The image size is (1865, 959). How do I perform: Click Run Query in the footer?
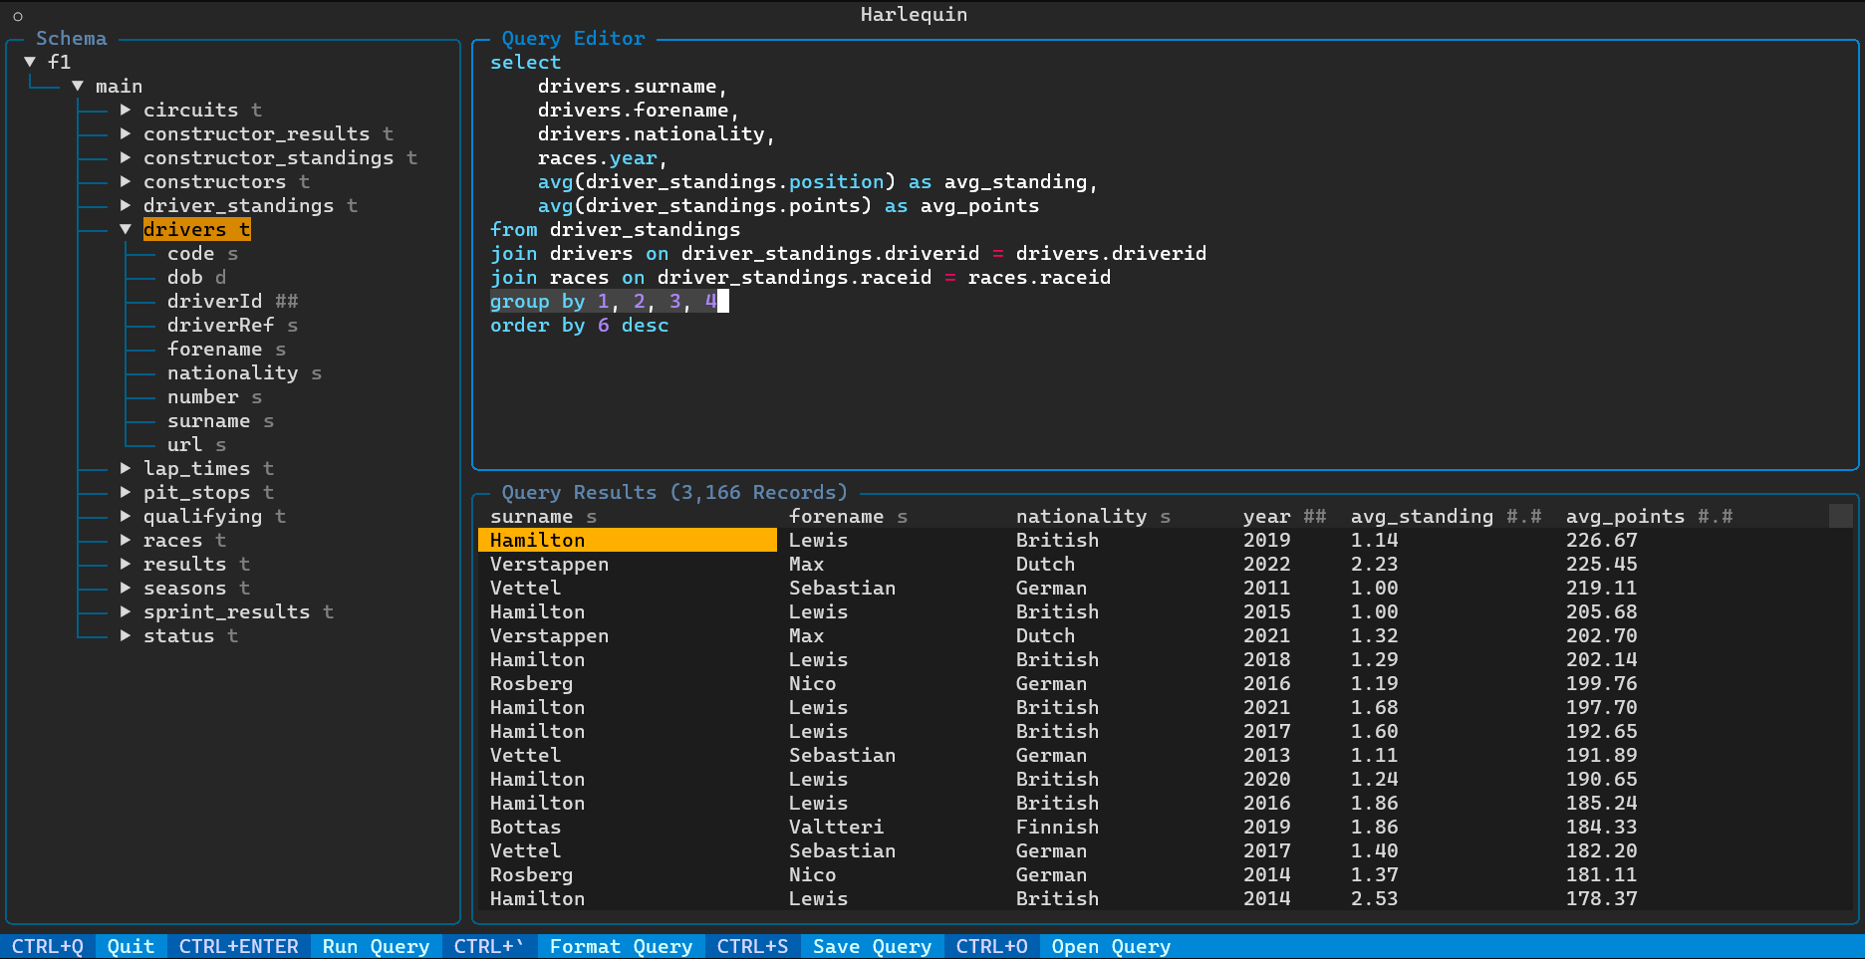(377, 946)
